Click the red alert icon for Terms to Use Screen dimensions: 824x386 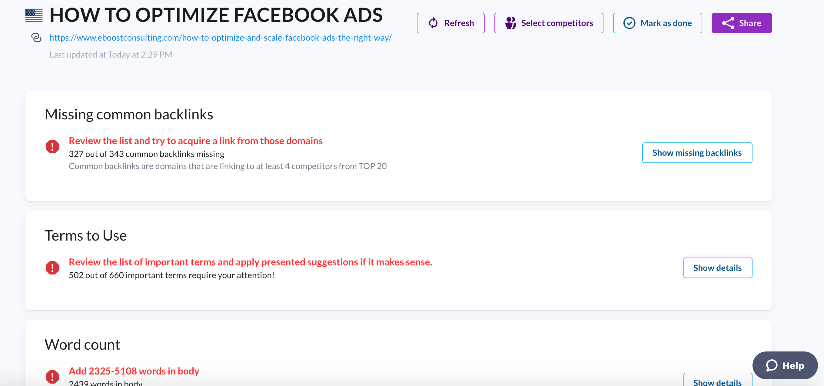coord(52,268)
